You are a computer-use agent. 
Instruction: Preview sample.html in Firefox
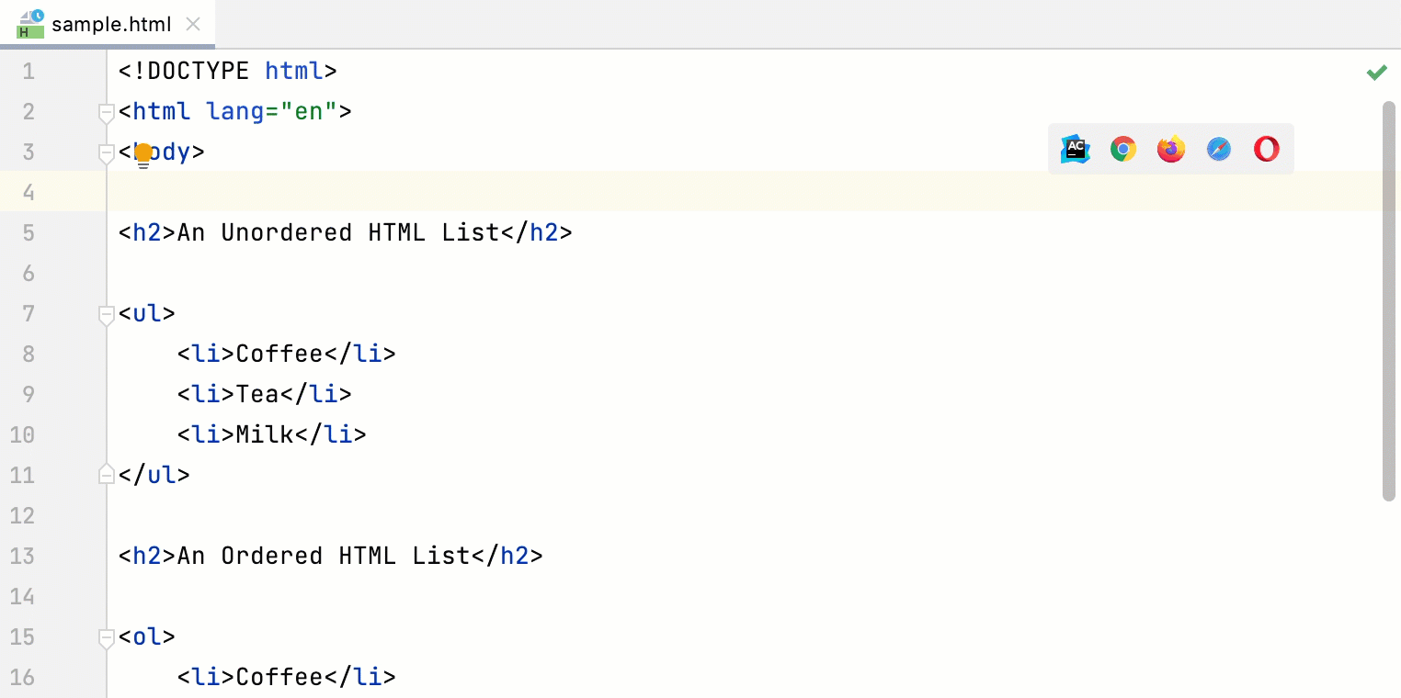(1171, 149)
